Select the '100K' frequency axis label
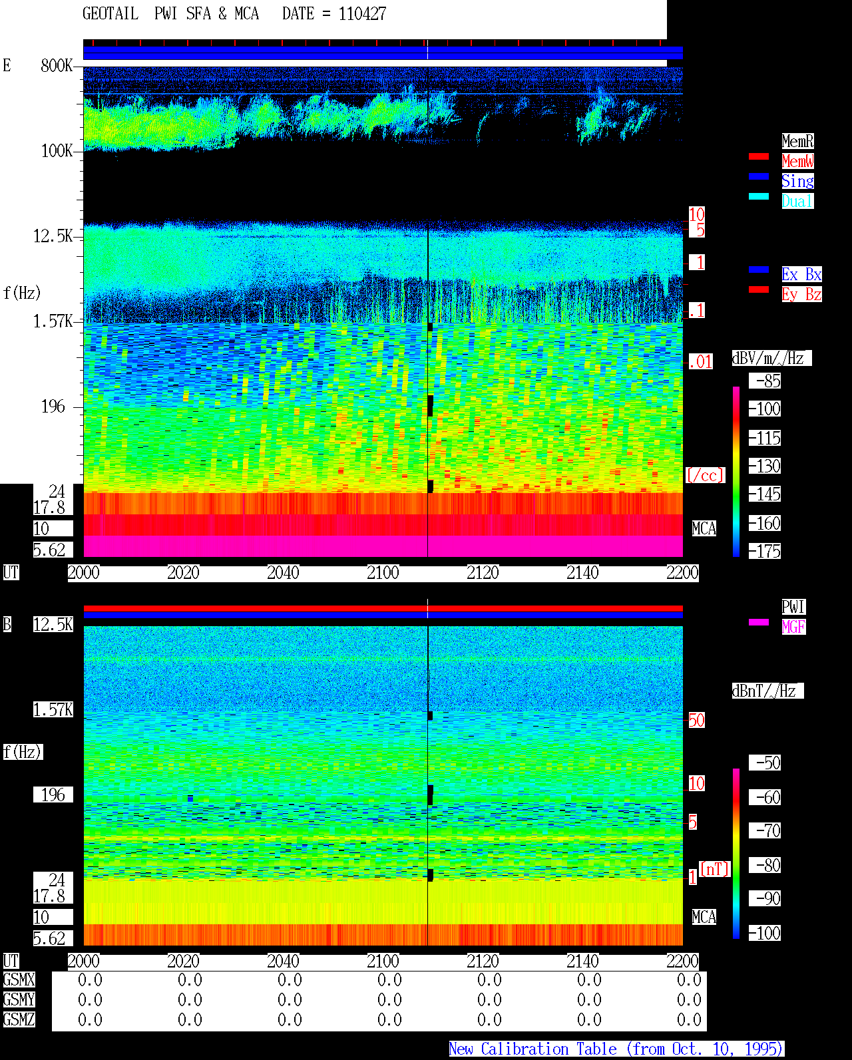The width and height of the screenshot is (852, 1060). [57, 150]
